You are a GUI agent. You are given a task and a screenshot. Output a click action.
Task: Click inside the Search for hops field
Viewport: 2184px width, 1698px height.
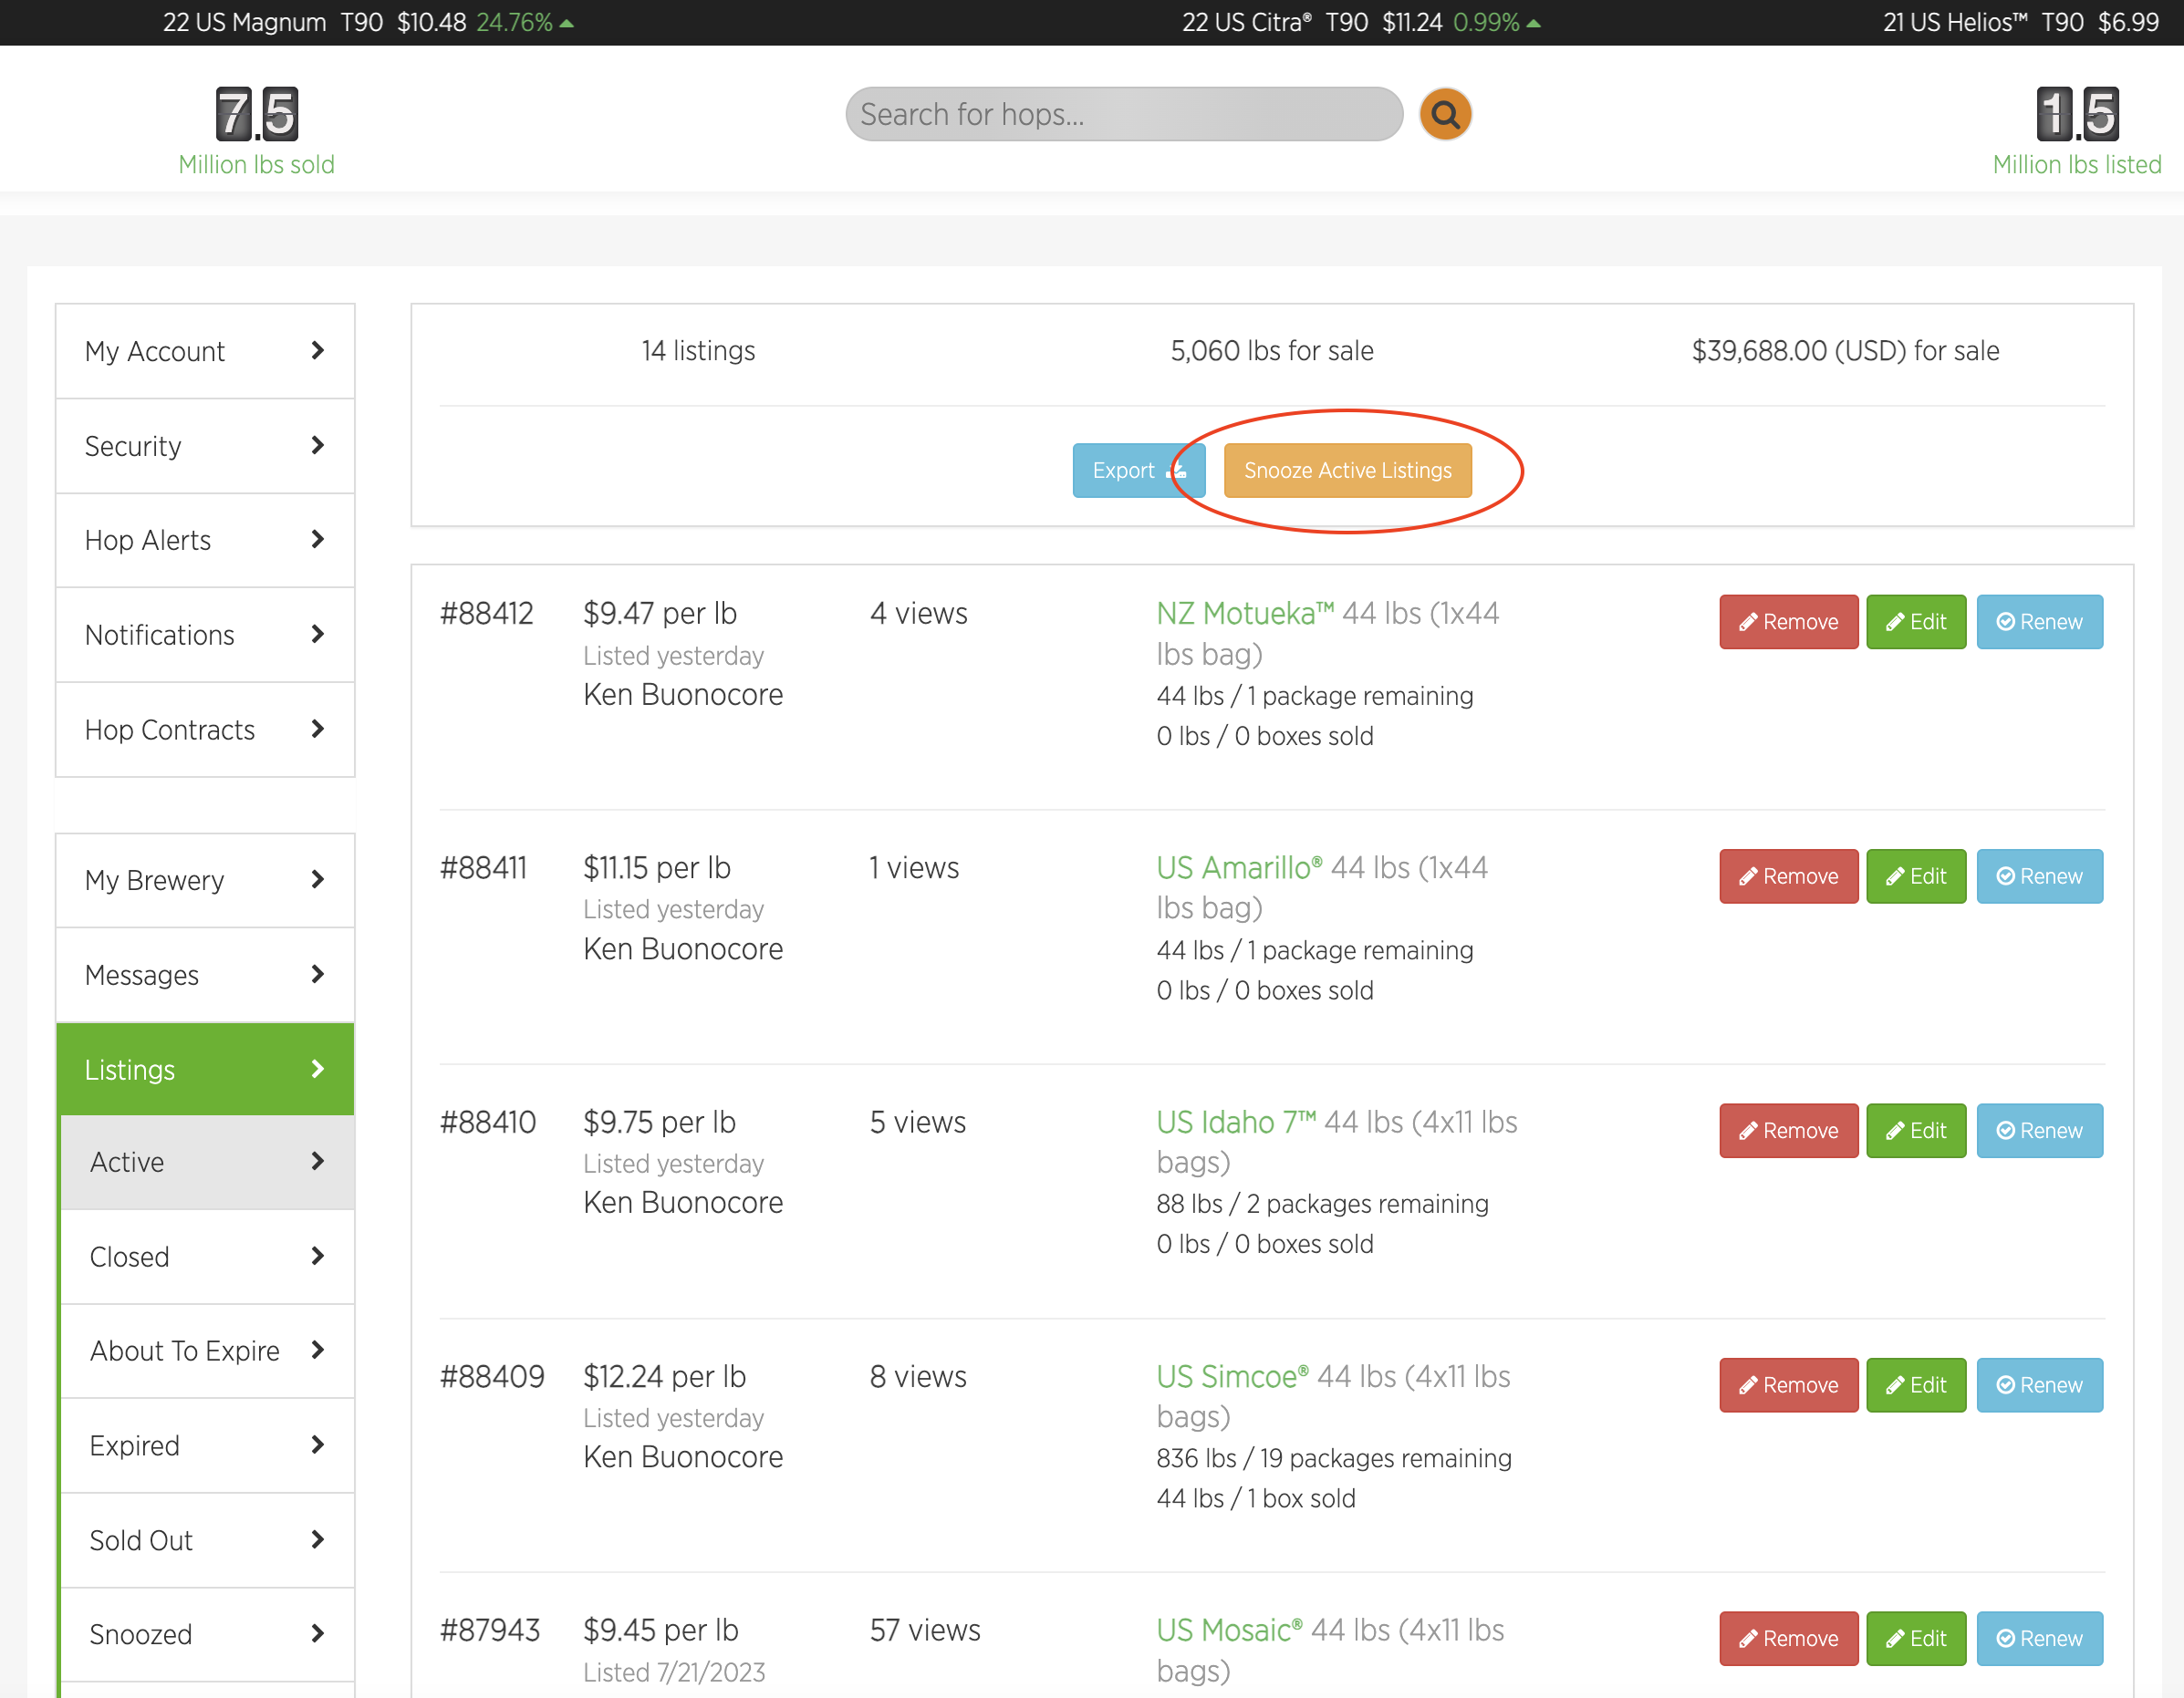coord(1124,115)
